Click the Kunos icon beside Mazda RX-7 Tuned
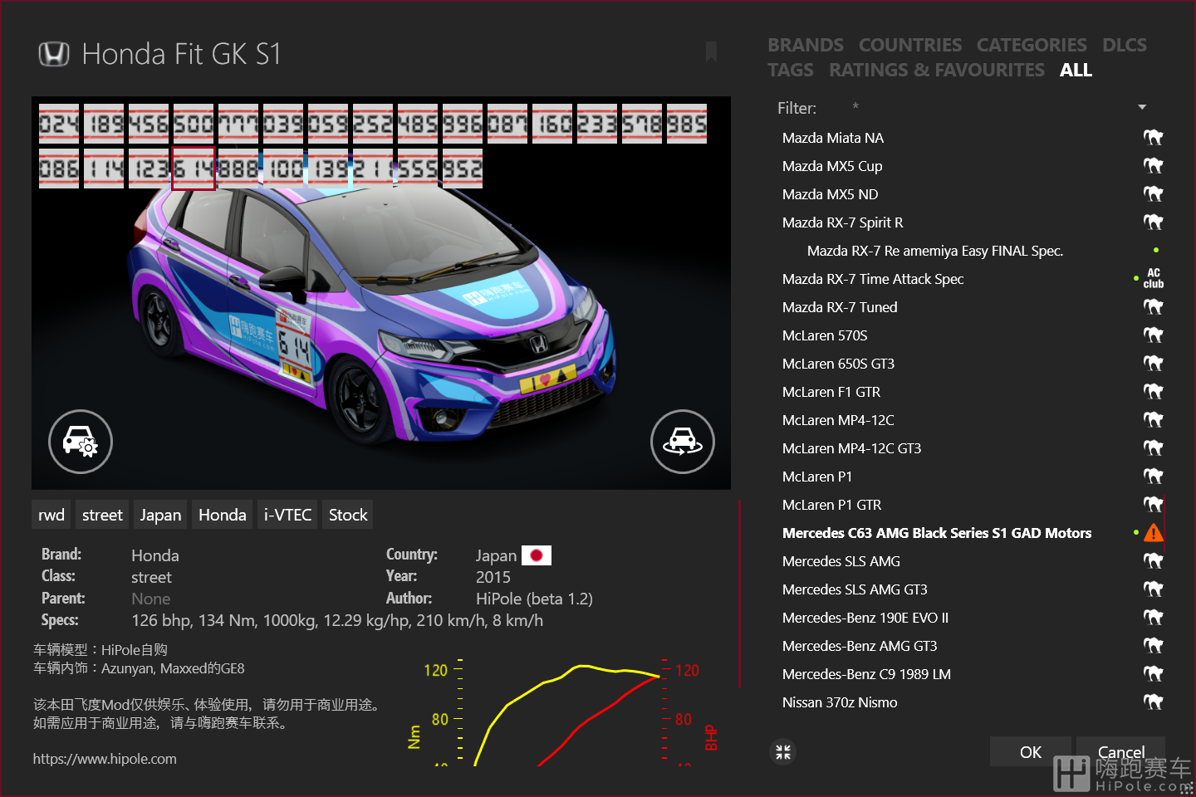 1153,307
